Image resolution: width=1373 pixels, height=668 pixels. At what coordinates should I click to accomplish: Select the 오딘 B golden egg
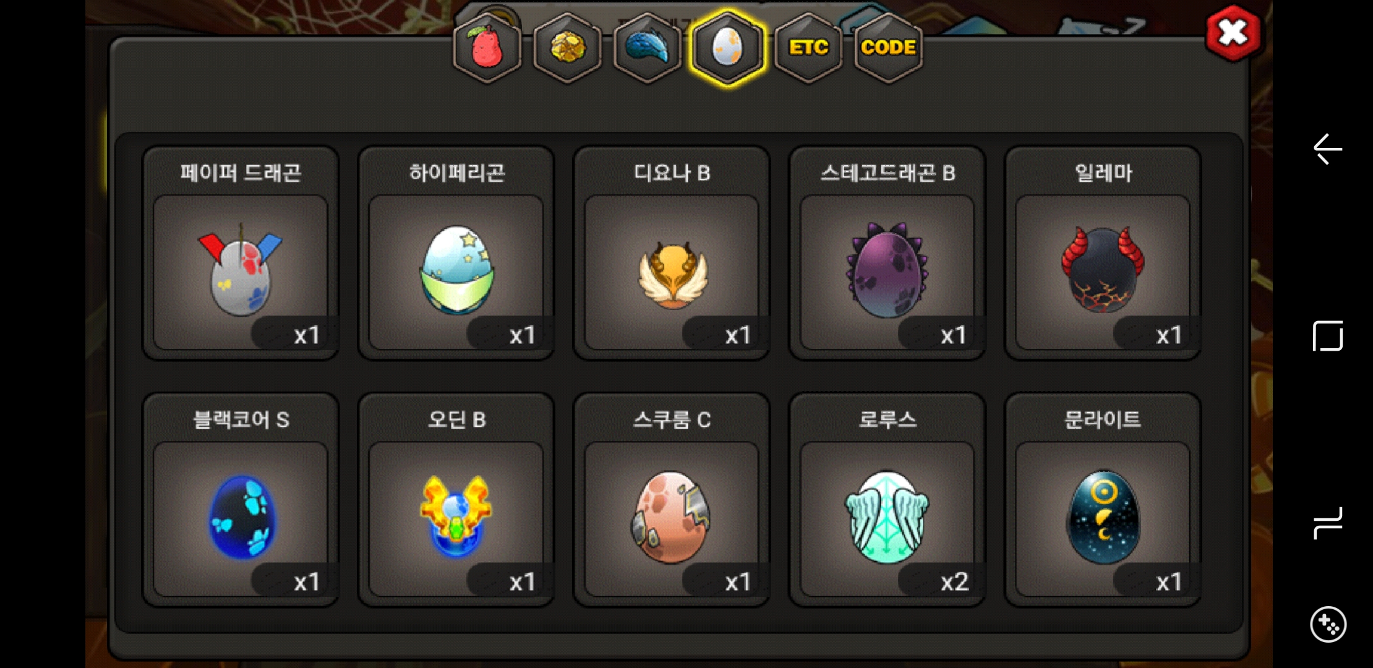(456, 500)
